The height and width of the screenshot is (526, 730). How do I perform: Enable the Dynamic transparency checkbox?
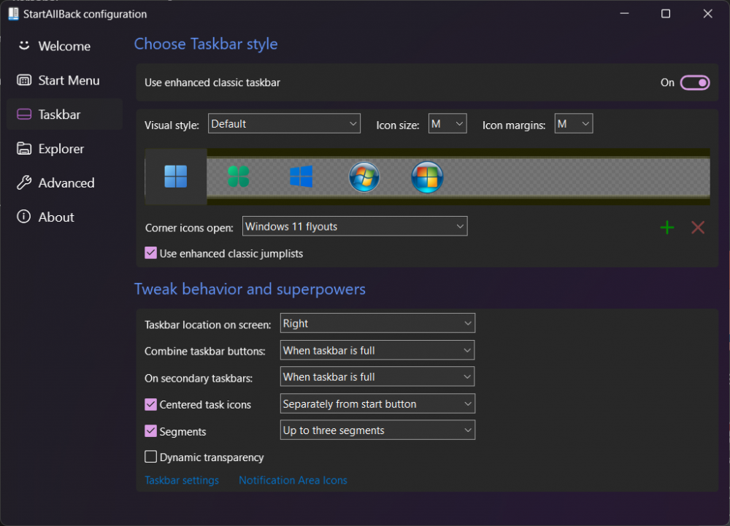(x=151, y=457)
